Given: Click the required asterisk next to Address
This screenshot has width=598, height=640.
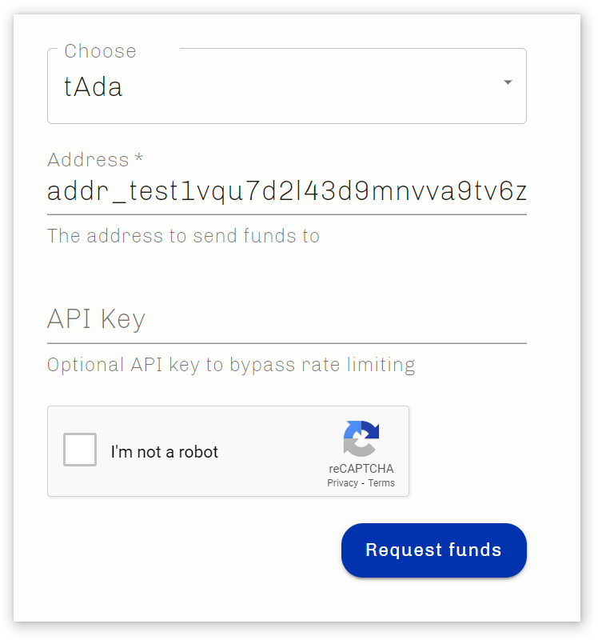Looking at the screenshot, I should tap(139, 158).
